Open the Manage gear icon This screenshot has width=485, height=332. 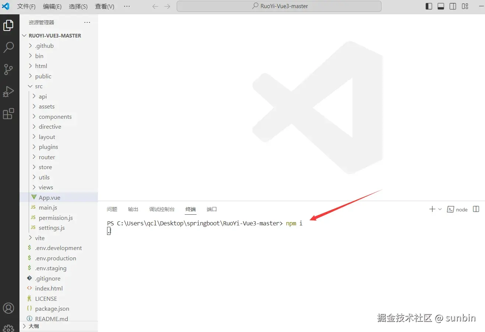coord(8,328)
